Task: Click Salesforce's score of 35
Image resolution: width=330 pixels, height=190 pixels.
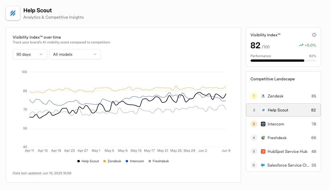Action: [x=314, y=165]
